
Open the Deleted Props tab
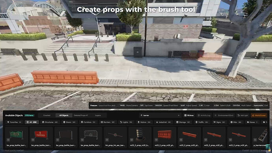coord(81,116)
